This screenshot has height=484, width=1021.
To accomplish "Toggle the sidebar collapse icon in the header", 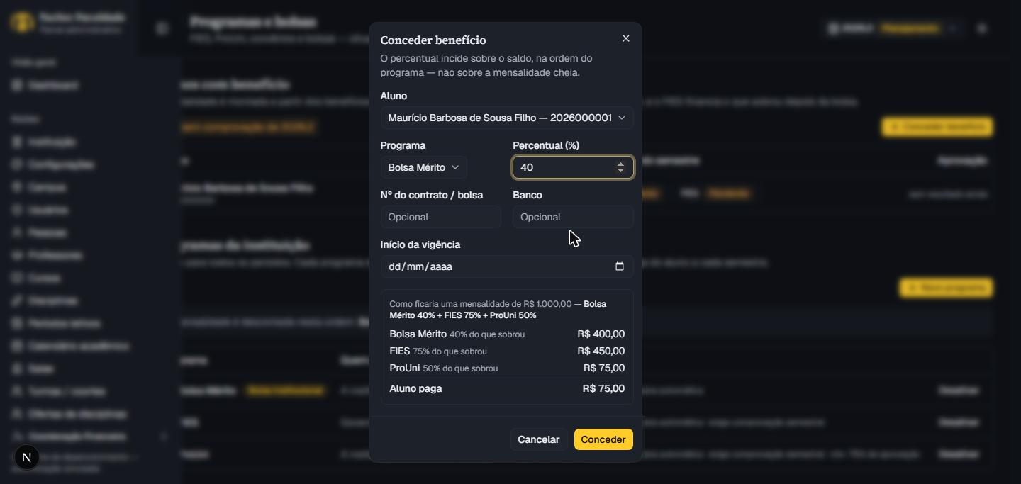I will click(162, 28).
